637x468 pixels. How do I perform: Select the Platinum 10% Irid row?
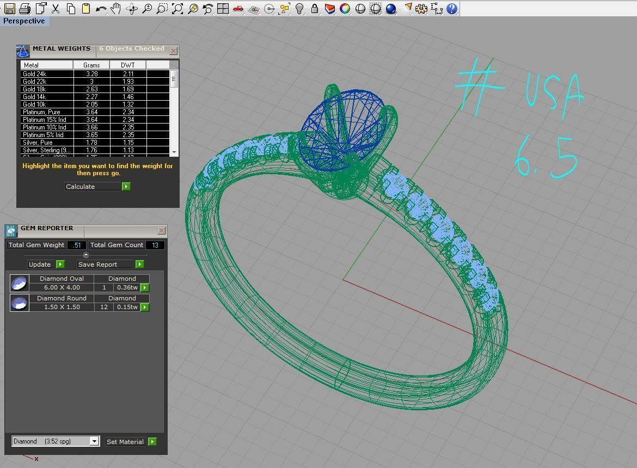tap(95, 127)
